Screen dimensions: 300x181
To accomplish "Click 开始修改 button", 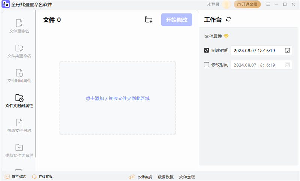I will tap(176, 20).
